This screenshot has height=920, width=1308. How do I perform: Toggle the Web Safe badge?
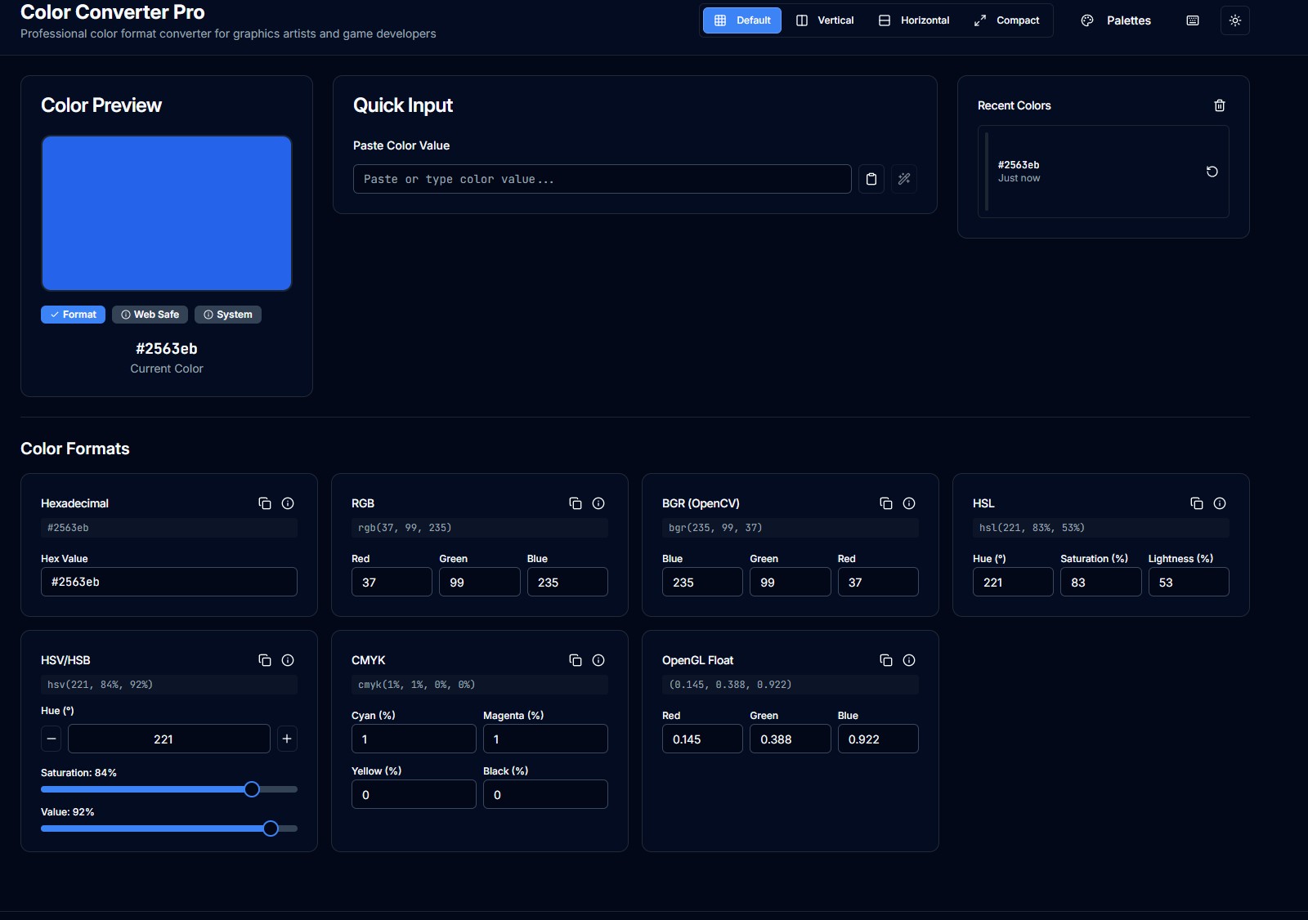150,314
